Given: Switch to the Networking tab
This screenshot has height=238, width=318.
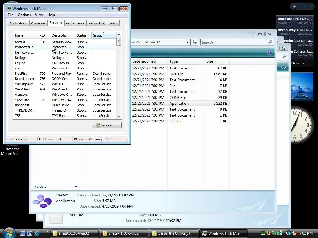Looking at the screenshot, I should (97, 23).
